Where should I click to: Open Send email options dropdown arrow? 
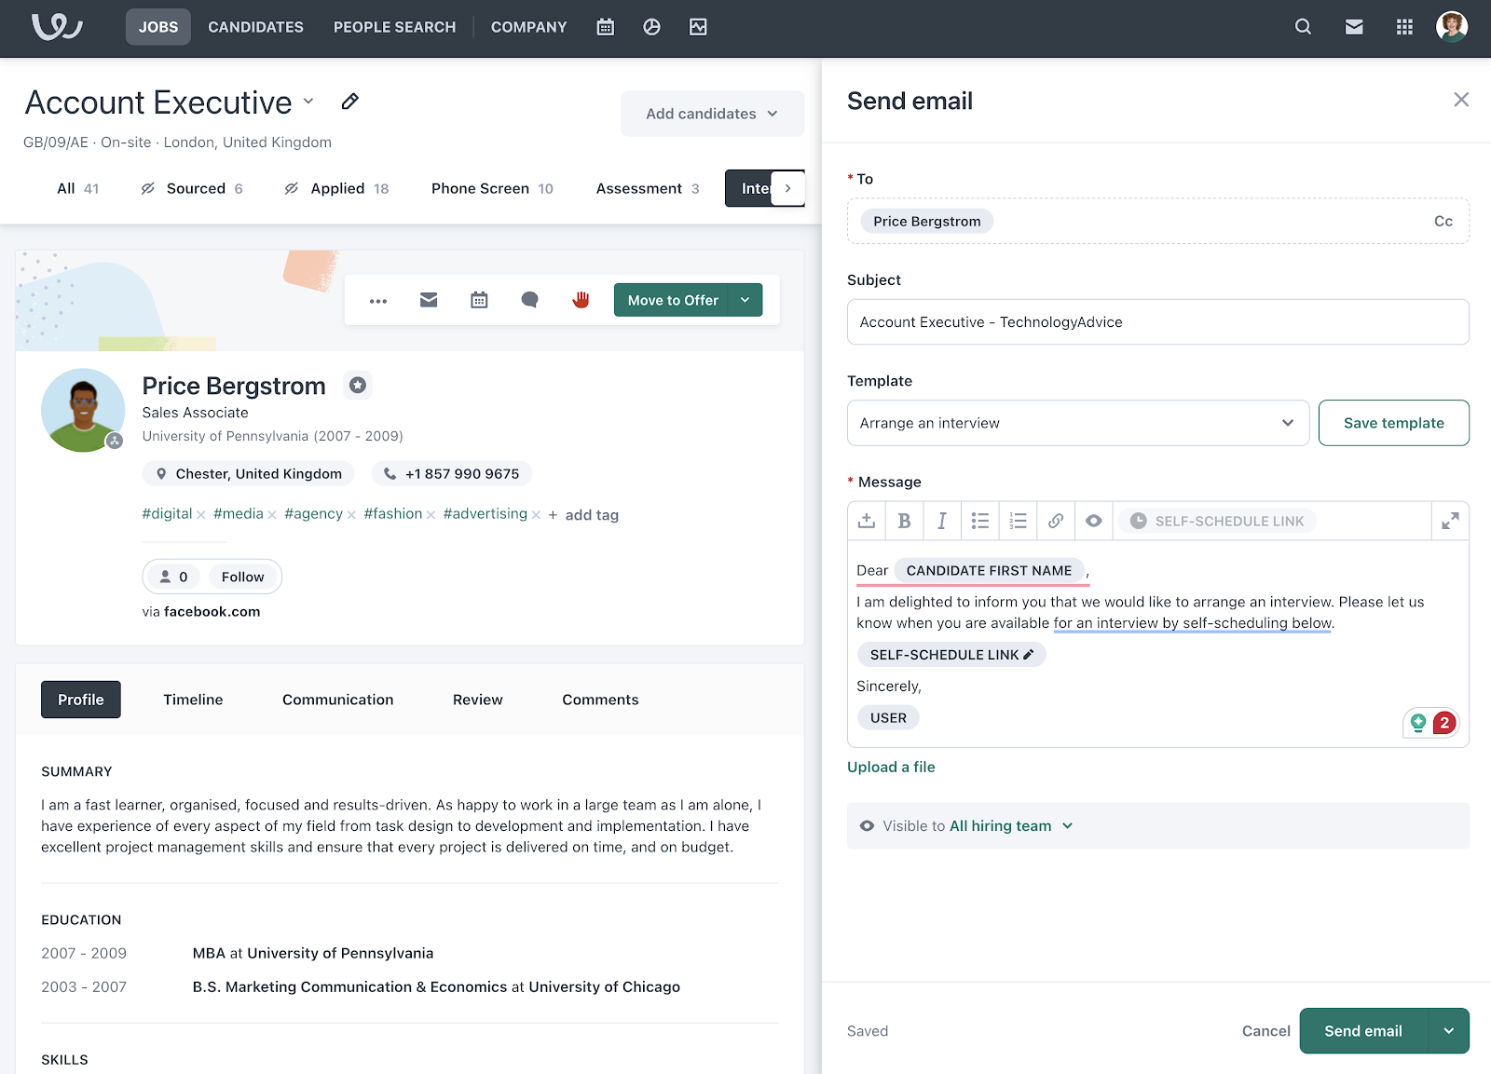pos(1449,1031)
